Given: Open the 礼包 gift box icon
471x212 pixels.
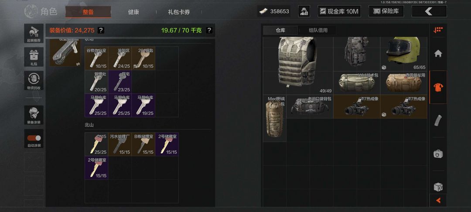Looking at the screenshot, I should click(x=34, y=57).
